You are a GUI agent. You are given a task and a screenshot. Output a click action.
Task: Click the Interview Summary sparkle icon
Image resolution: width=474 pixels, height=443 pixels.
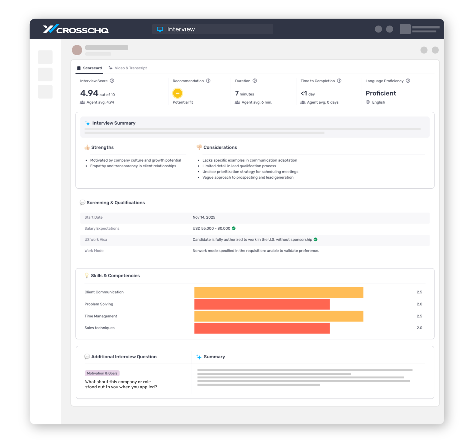pos(87,123)
